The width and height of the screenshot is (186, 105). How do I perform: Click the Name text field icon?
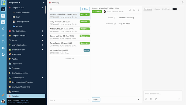coord(115,18)
